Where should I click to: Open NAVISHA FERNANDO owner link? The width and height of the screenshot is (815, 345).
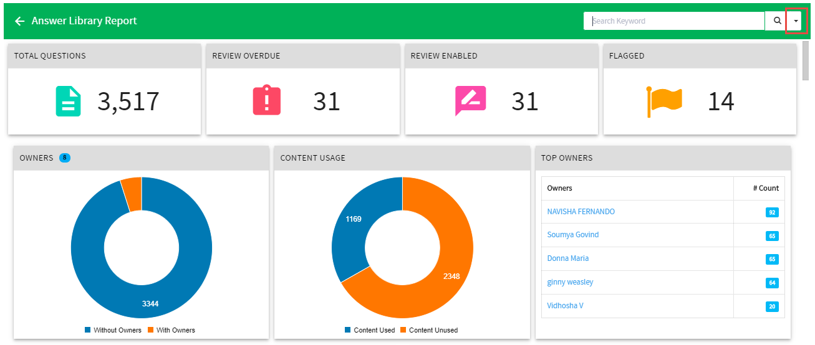pyautogui.click(x=581, y=212)
